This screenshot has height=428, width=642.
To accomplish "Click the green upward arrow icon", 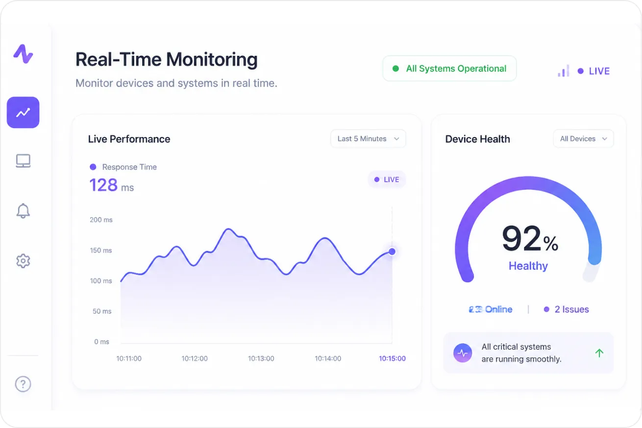I will click(x=599, y=353).
